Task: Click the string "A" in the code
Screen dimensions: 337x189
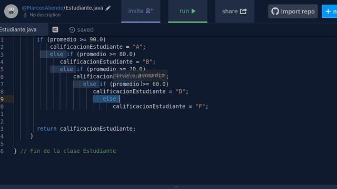Action: point(137,47)
